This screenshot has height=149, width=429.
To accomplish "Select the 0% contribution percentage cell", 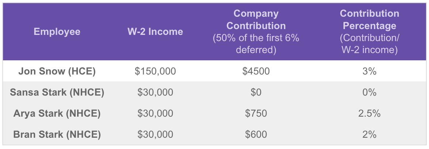I will tap(369, 92).
